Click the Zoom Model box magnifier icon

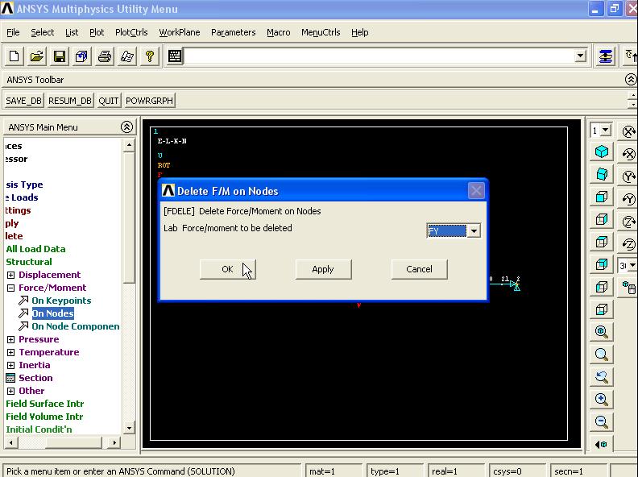[602, 354]
